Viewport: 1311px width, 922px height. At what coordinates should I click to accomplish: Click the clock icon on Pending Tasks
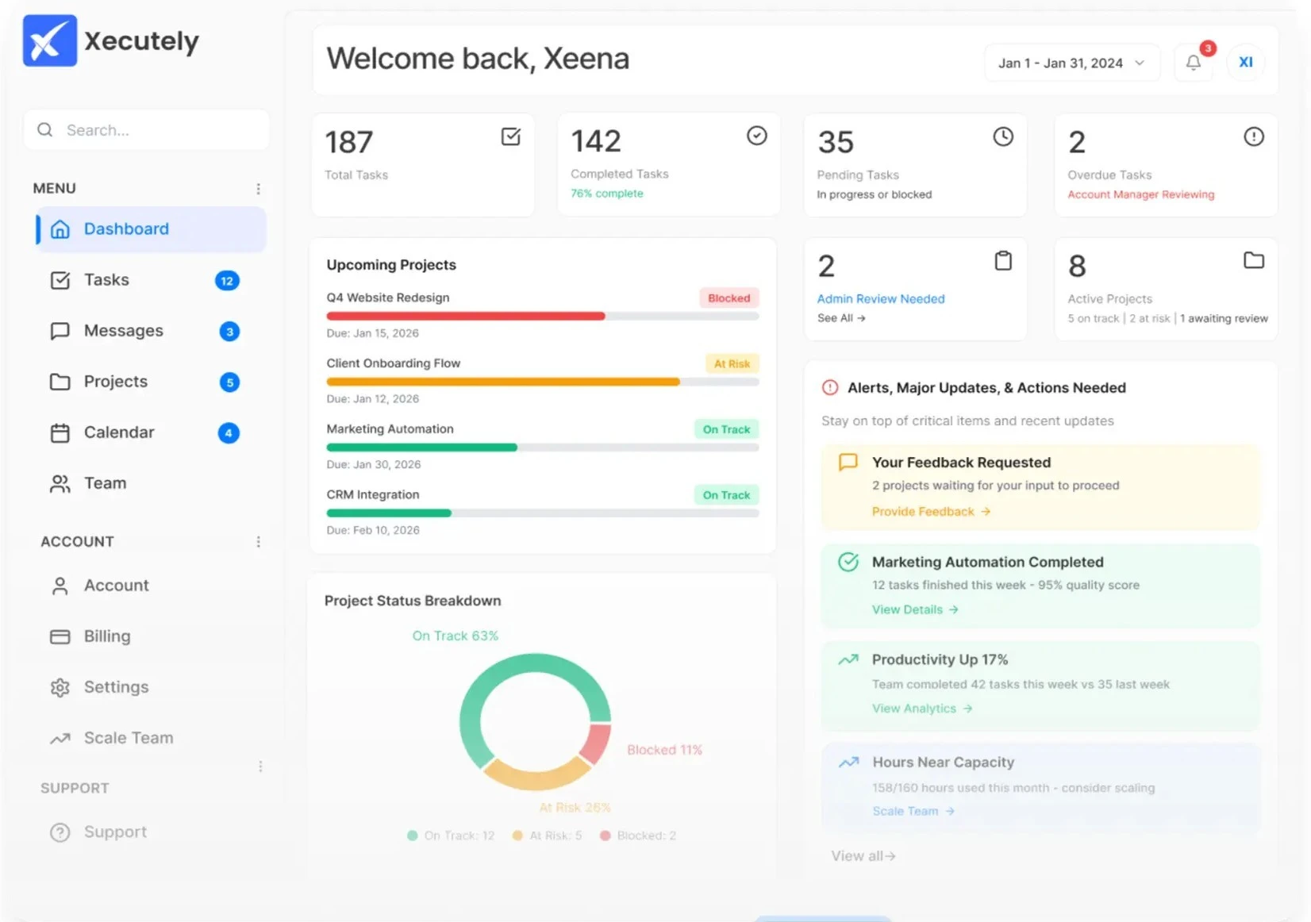click(x=1003, y=136)
